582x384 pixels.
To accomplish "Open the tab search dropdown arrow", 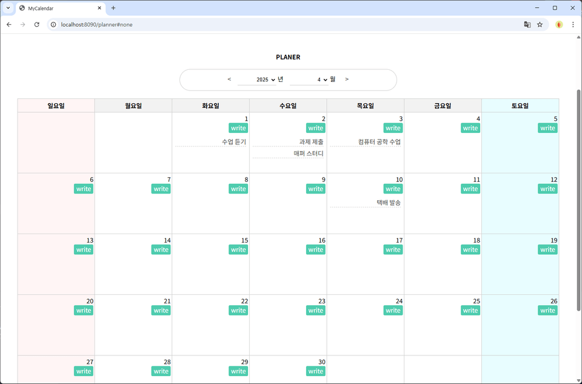I will [8, 8].
